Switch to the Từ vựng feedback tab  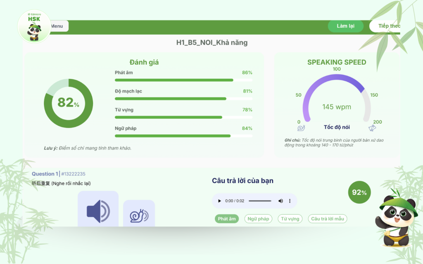pyautogui.click(x=290, y=219)
